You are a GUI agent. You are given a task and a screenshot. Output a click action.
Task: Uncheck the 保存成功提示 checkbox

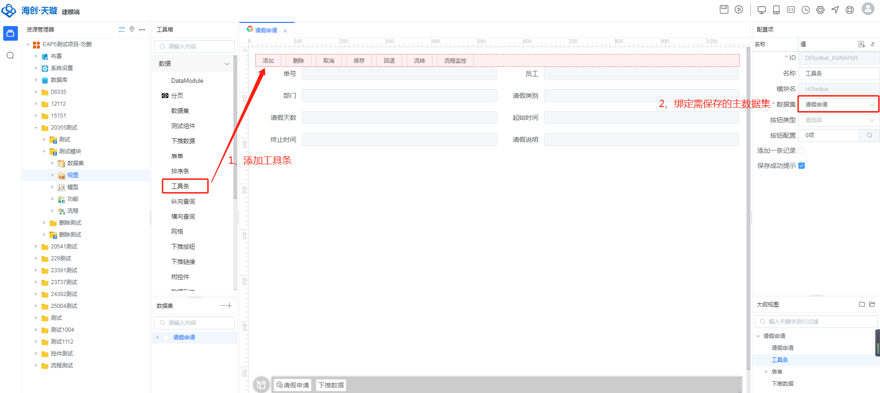(802, 166)
